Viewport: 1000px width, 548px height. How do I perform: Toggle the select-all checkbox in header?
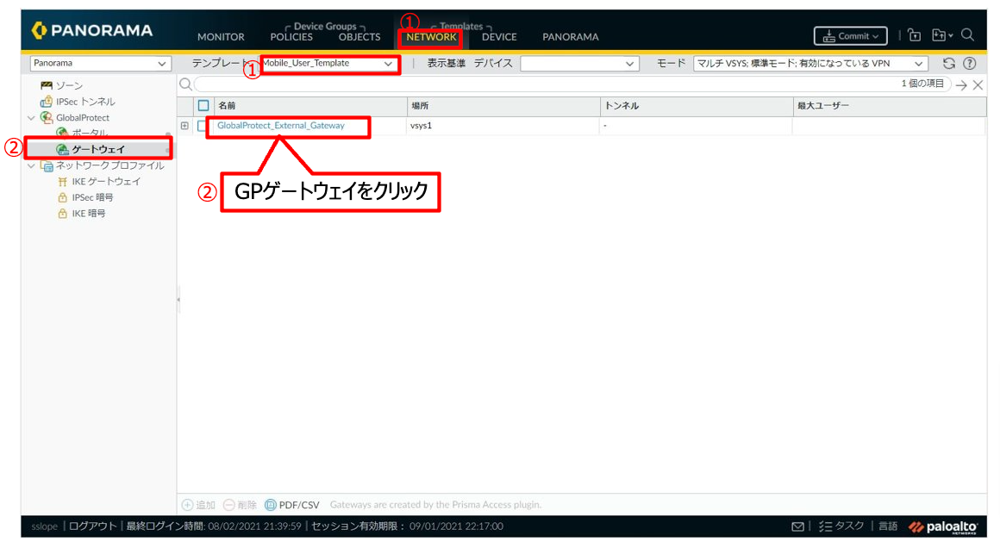203,106
